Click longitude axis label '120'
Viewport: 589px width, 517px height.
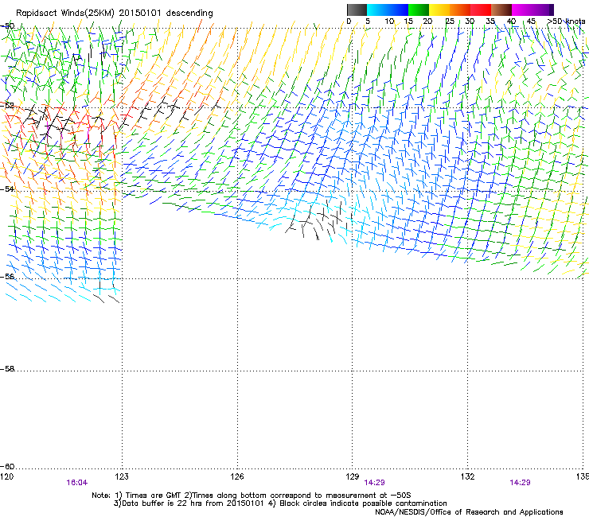[x=6, y=476]
